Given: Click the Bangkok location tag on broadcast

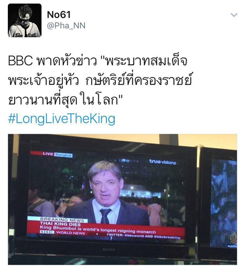Looking at the screenshot, I should (x=64, y=155).
